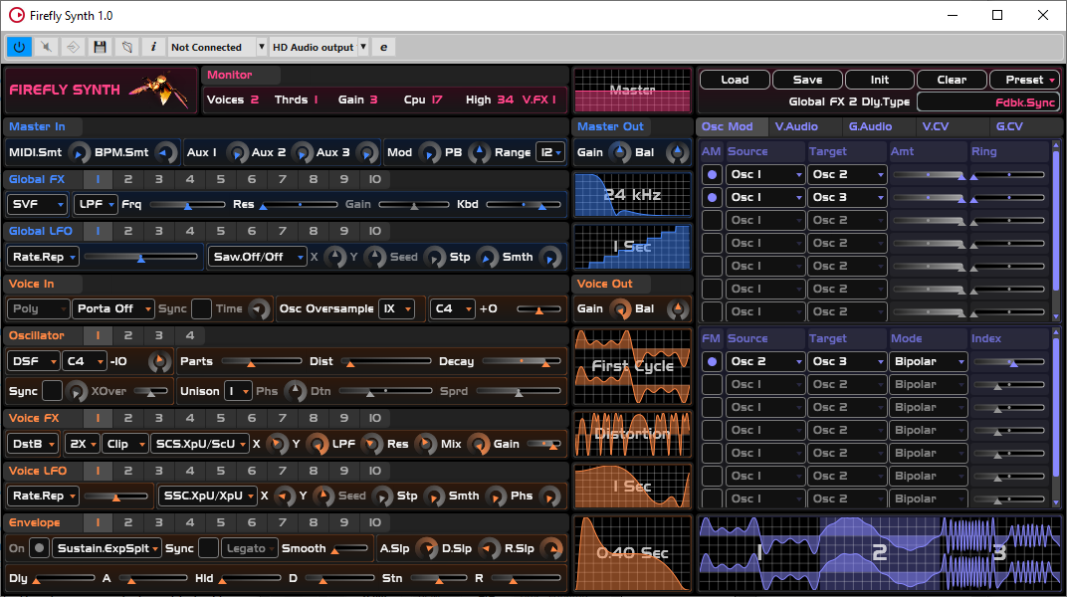The width and height of the screenshot is (1067, 597).
Task: Toggle the Envelope Sync checkbox
Action: pyautogui.click(x=208, y=548)
